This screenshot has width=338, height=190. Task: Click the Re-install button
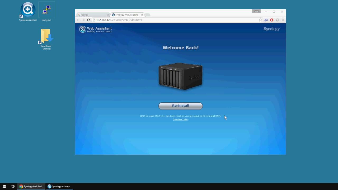[x=181, y=106]
